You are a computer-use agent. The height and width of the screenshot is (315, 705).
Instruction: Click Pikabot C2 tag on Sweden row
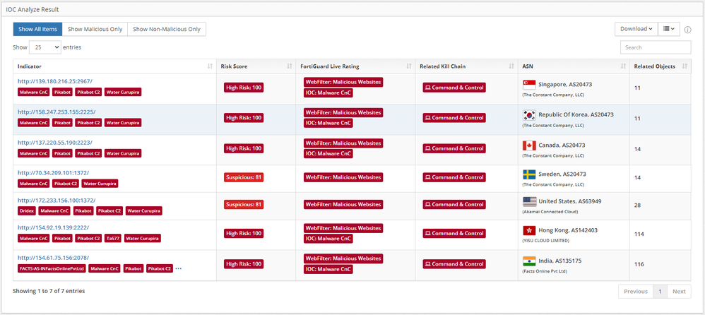[65, 184]
